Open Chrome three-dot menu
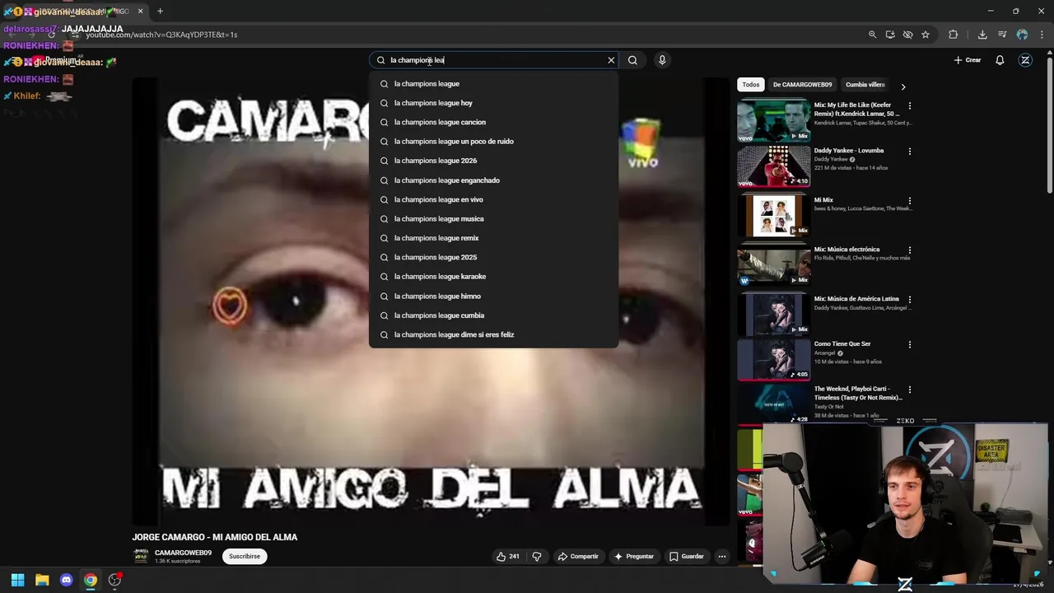Viewport: 1054px width, 593px height. pyautogui.click(x=1042, y=35)
